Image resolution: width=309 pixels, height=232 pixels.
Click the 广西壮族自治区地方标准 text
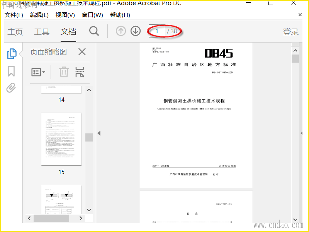194,65
